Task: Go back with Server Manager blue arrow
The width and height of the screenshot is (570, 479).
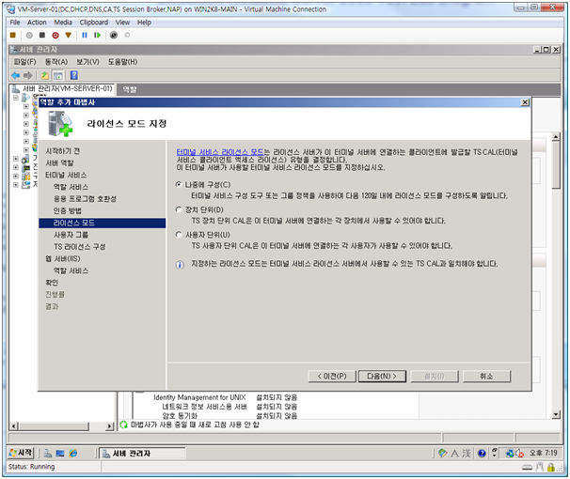Action: pos(15,75)
